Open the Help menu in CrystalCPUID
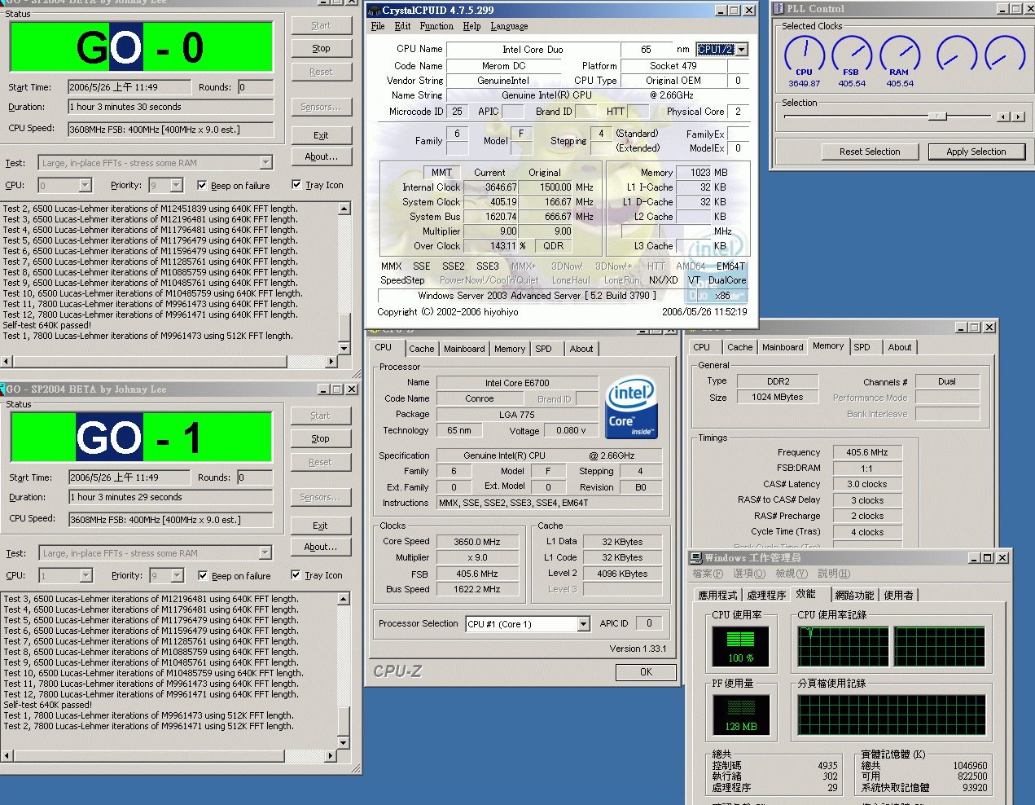 click(472, 26)
